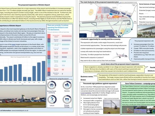Click the business owner's speech bubble text
Viewport: 155px width, 116px height.
click(x=127, y=77)
